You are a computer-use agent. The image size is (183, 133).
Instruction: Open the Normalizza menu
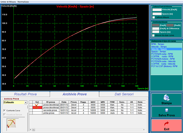[x=23, y=2]
